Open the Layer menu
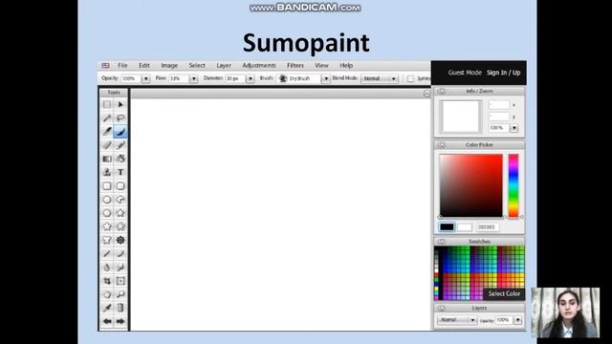 click(224, 66)
